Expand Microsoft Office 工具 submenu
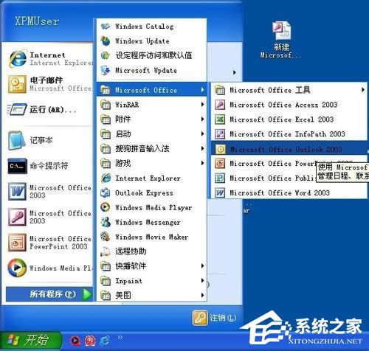Screen dimensions: 369x351 [289, 90]
